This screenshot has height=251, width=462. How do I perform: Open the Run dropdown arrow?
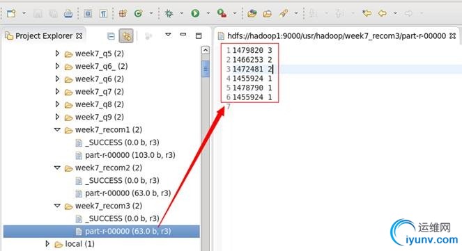[208, 13]
